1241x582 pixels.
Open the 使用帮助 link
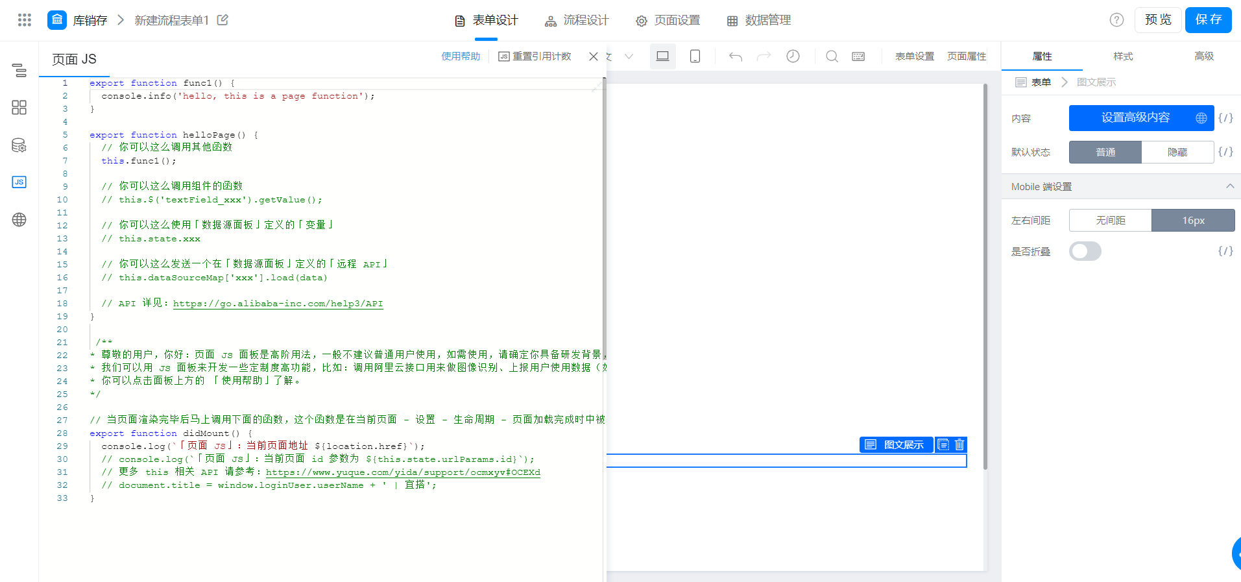pyautogui.click(x=461, y=56)
